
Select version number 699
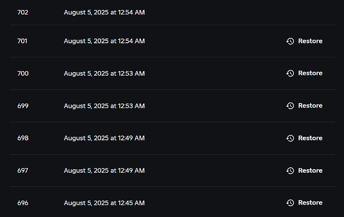coord(22,106)
